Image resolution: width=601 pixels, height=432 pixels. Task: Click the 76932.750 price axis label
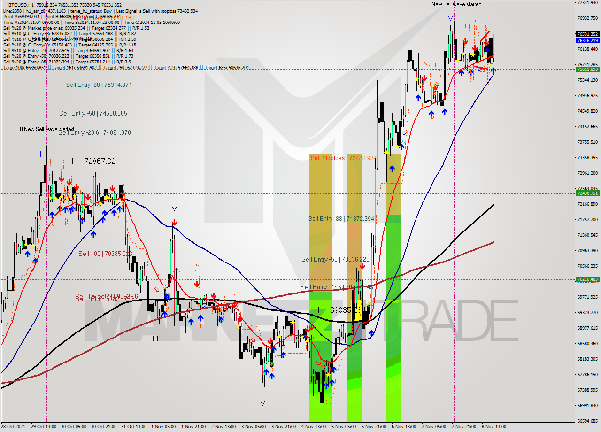click(587, 18)
